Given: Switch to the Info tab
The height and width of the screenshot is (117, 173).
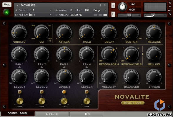Looking at the screenshot, I should (86, 114).
